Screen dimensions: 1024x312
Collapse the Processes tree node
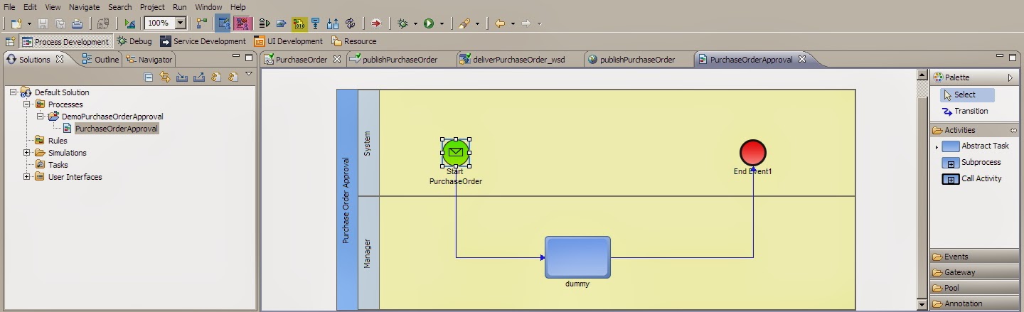point(27,104)
